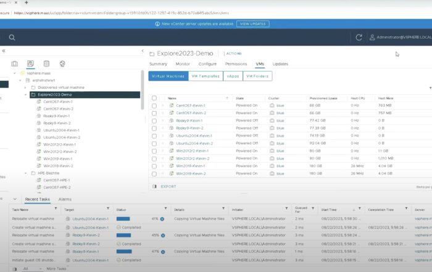Check the Ubuntu2004-Kevin-1 row checkbox
This screenshot has width=432, height=272.
[154, 136]
